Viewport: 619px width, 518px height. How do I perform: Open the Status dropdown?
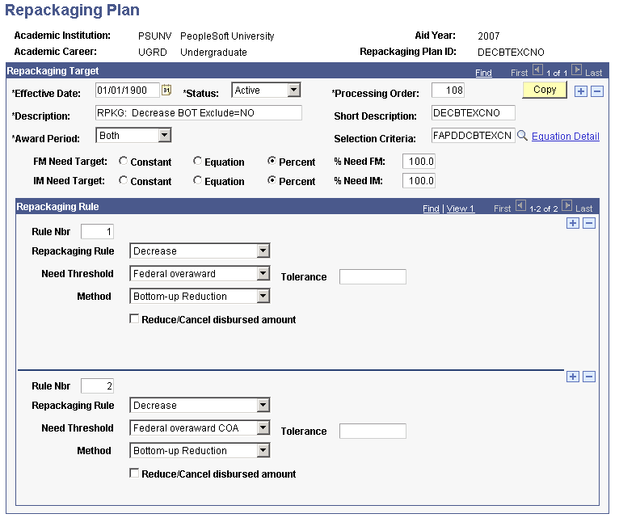tap(293, 90)
